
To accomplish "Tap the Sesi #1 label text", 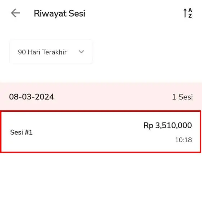I will click(21, 132).
